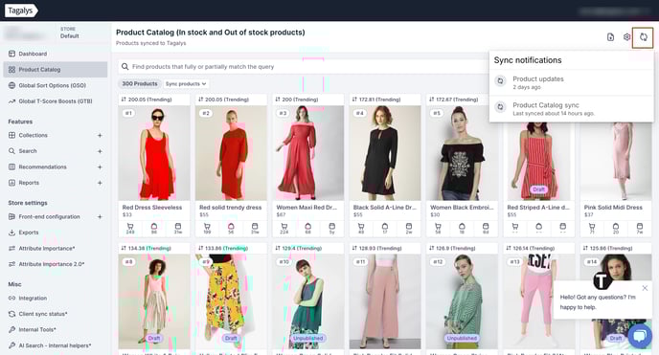Click cart icon under Red solid trendy dress
This screenshot has height=355, width=659.
tap(207, 227)
